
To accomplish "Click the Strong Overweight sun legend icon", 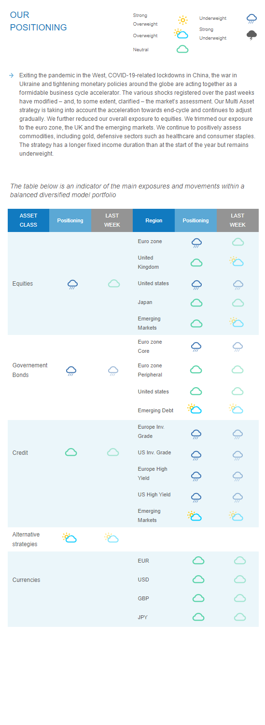I will click(182, 20).
